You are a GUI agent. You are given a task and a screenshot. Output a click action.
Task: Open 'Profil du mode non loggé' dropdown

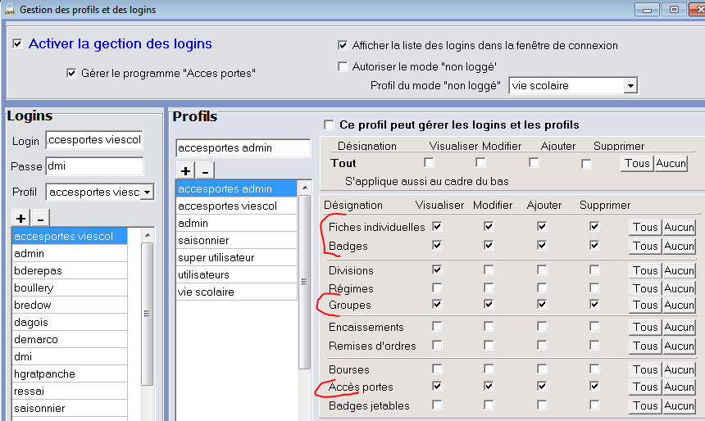[630, 85]
